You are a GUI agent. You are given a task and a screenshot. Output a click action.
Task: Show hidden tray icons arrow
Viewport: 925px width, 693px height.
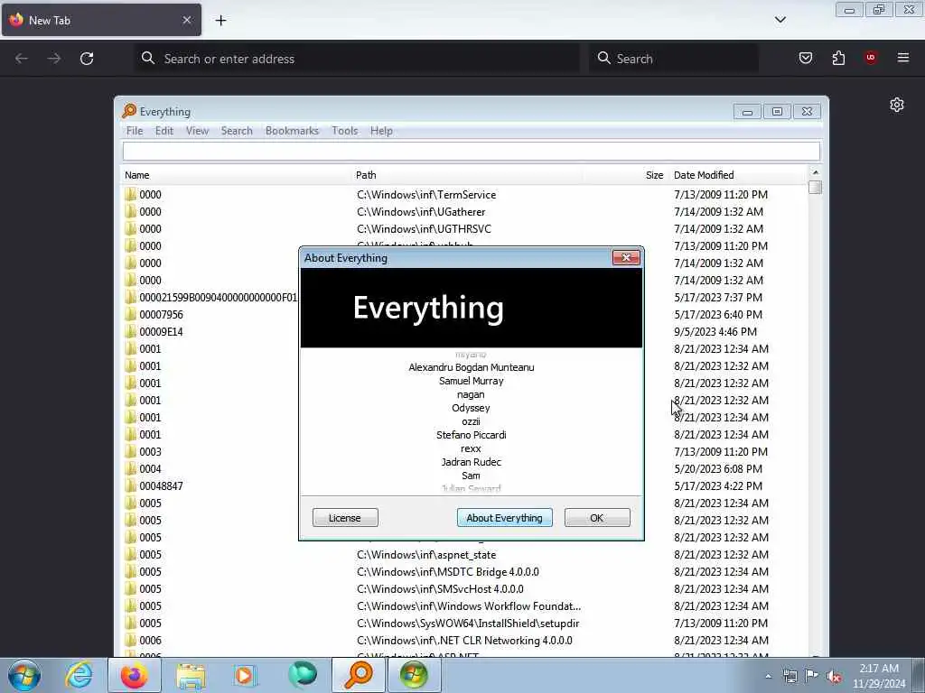point(768,677)
